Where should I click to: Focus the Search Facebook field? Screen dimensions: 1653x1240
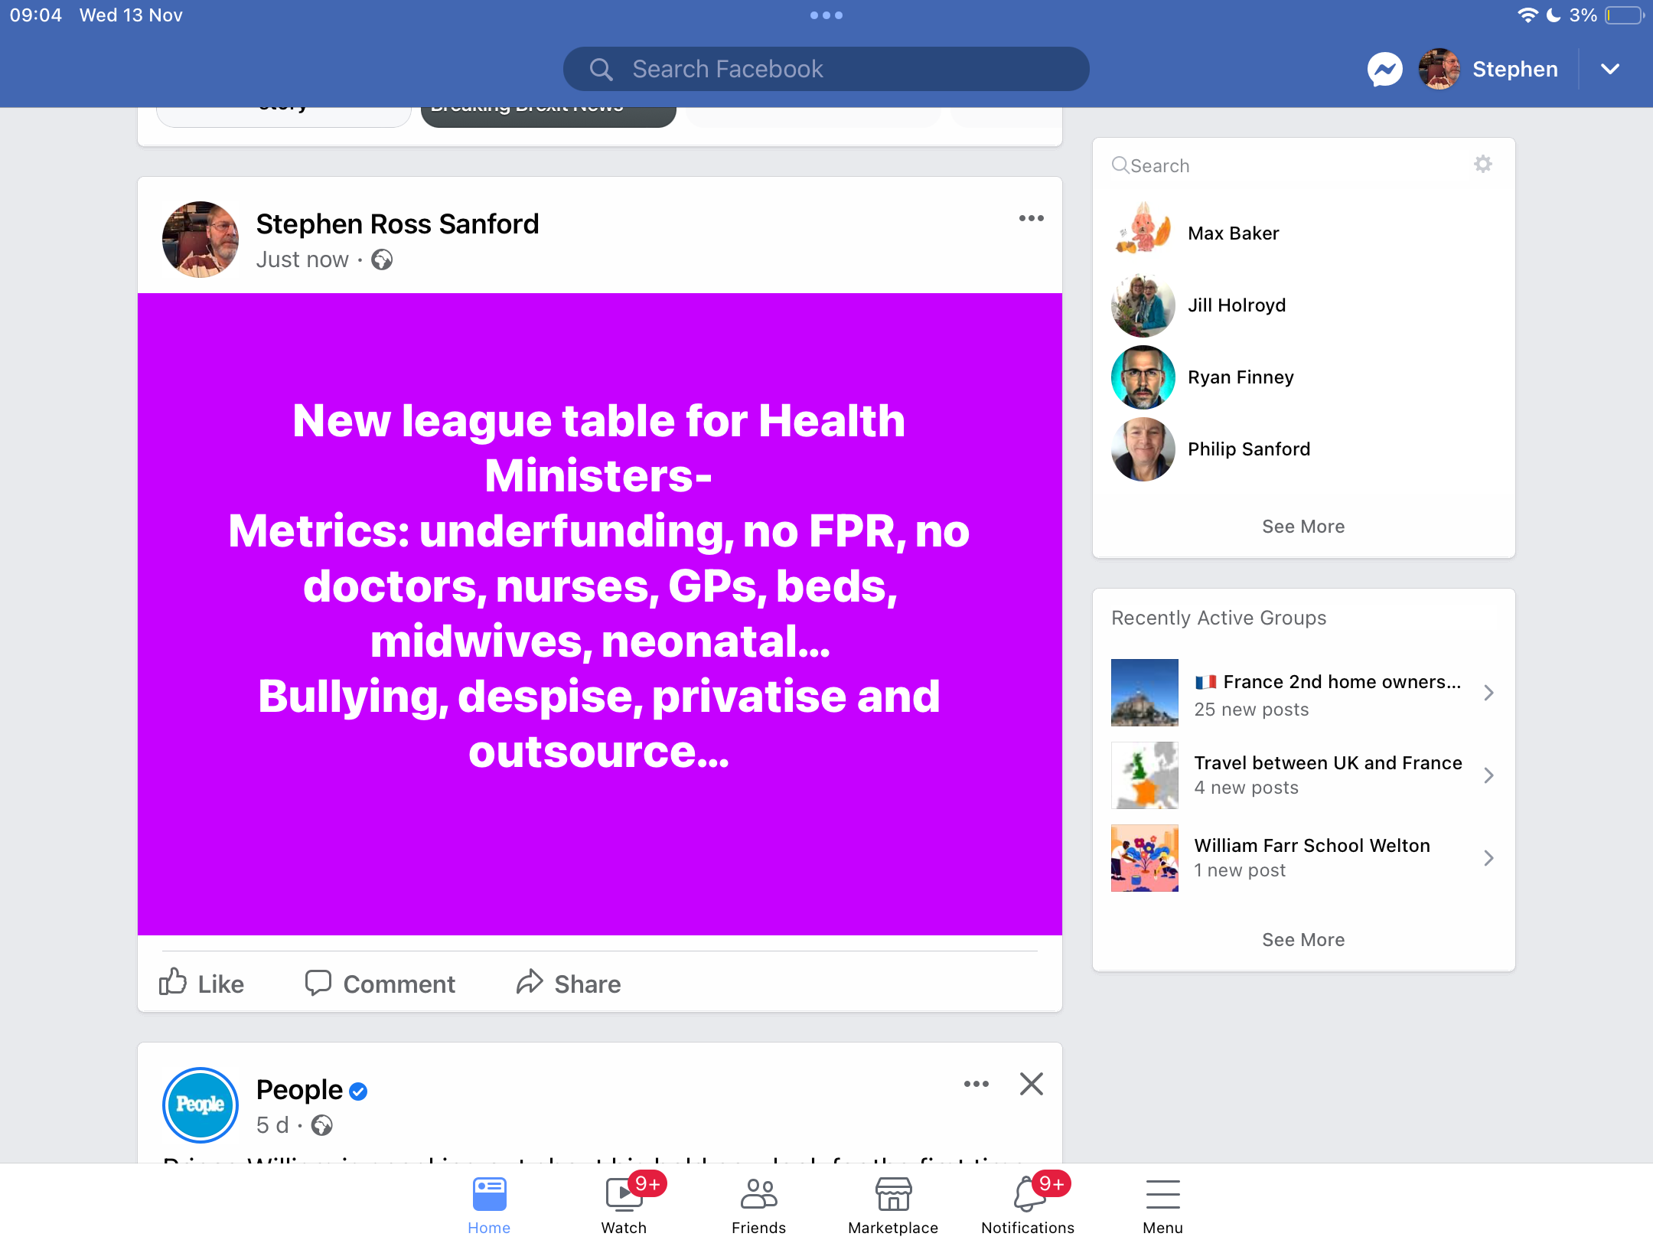click(x=826, y=70)
